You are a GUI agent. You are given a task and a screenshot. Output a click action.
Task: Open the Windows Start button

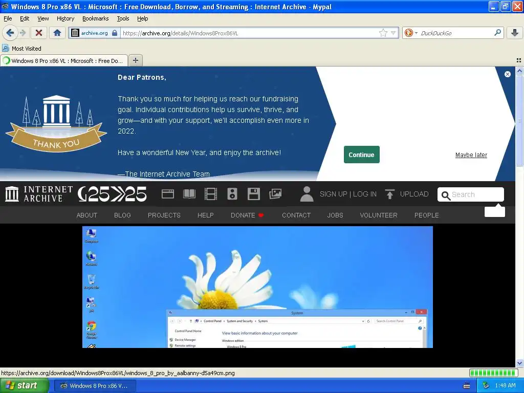(24, 385)
